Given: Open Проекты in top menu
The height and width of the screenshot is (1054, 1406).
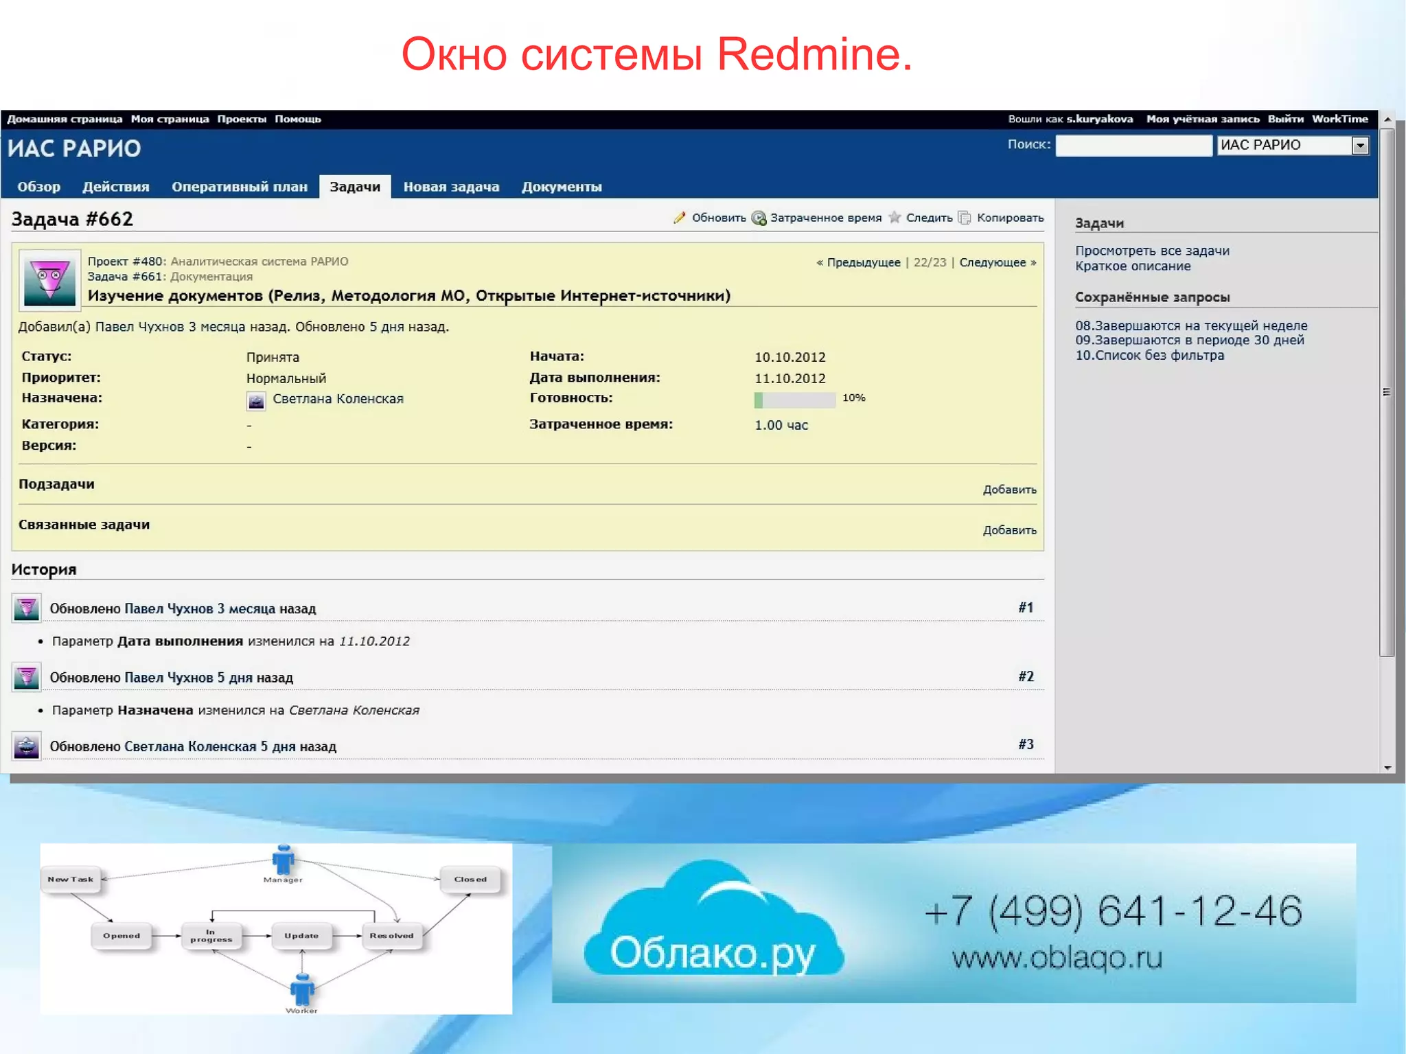Looking at the screenshot, I should pos(242,119).
